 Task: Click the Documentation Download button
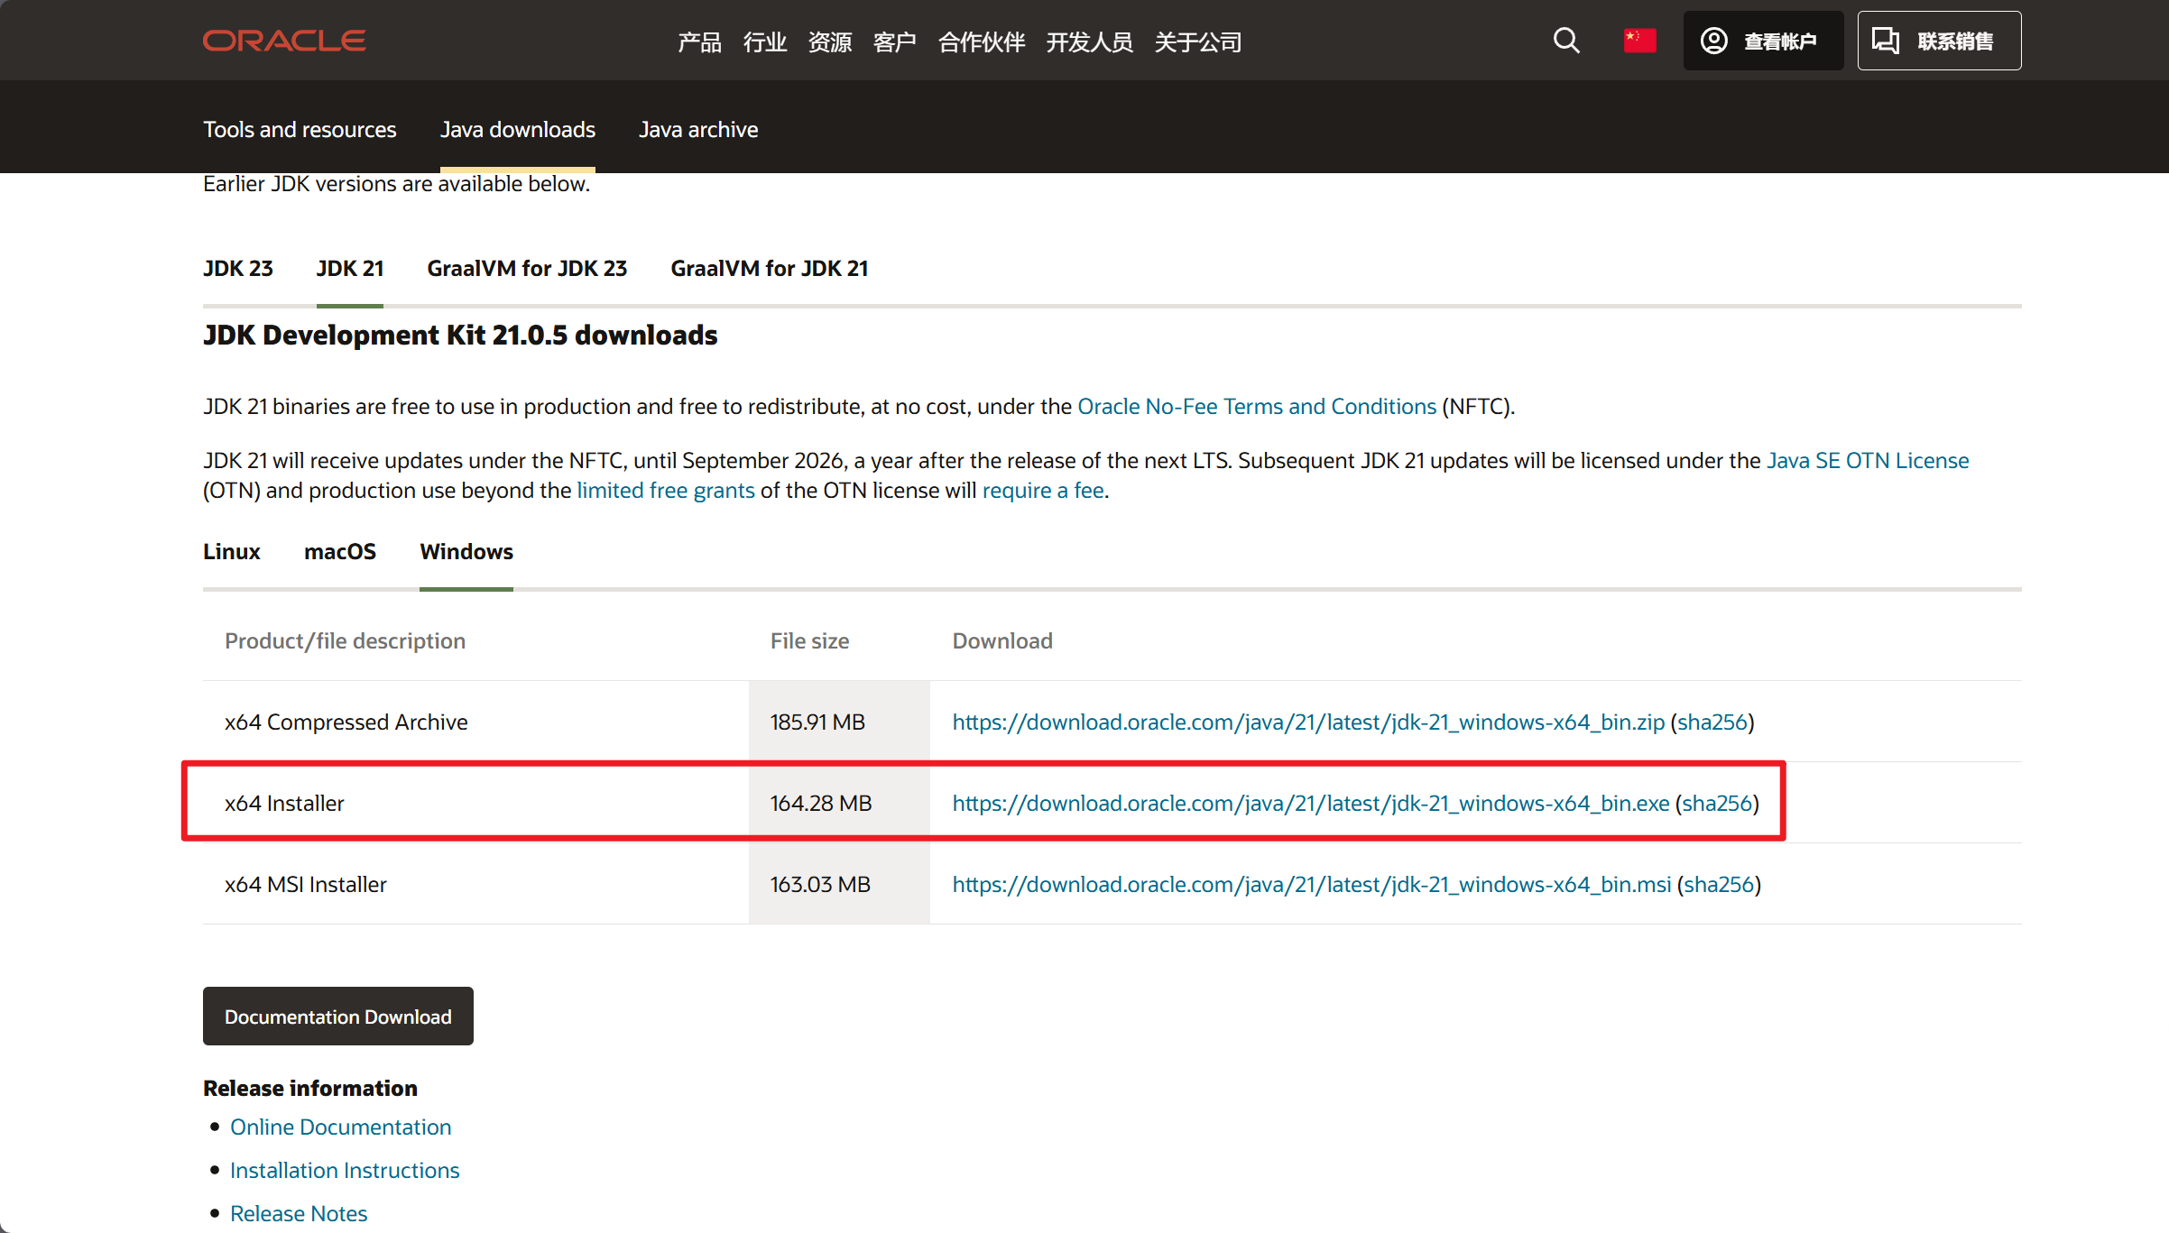coord(337,1017)
